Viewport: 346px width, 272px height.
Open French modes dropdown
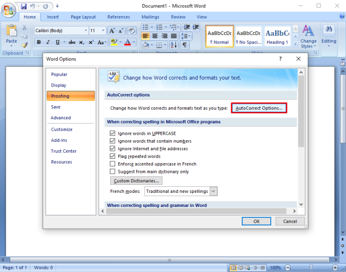click(x=213, y=191)
